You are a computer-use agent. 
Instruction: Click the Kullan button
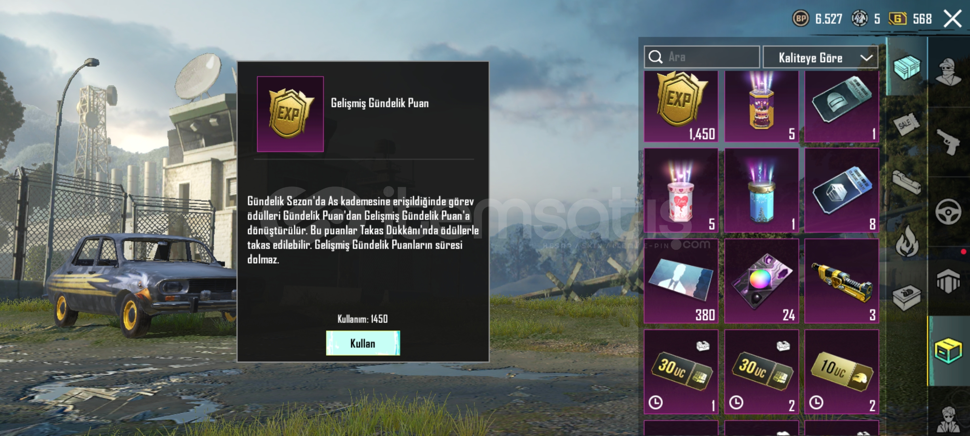[363, 343]
